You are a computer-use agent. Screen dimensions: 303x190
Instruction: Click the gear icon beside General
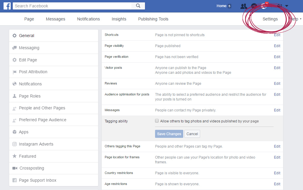[15, 36]
